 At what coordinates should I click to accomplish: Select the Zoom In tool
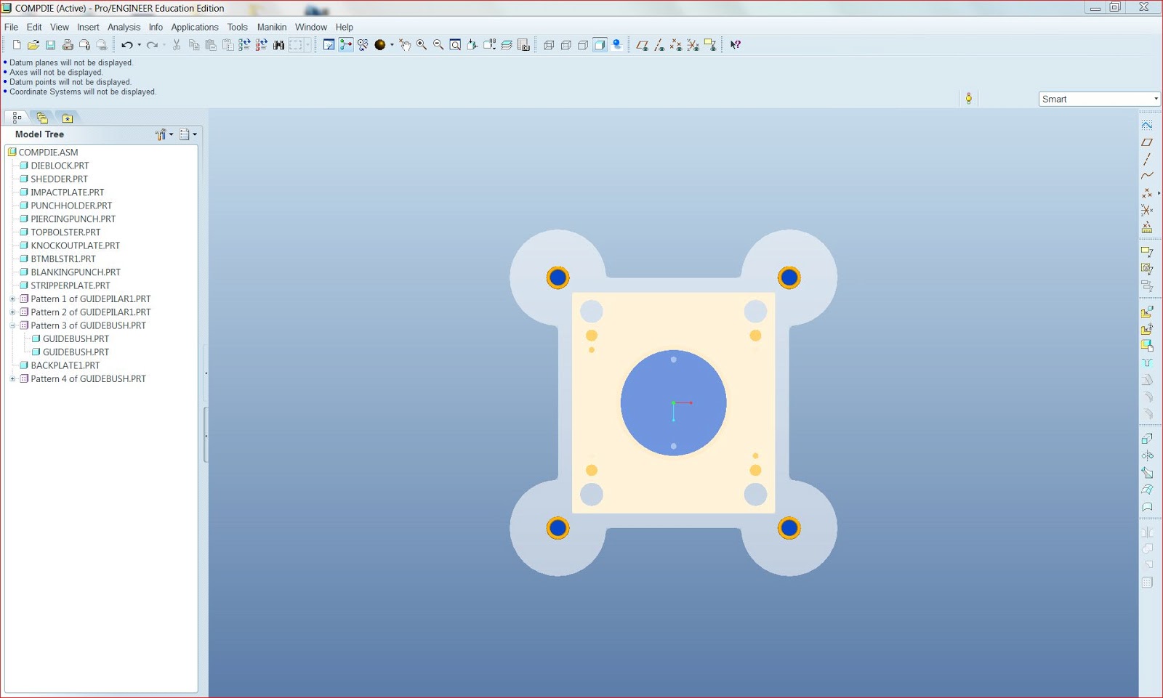pyautogui.click(x=422, y=45)
